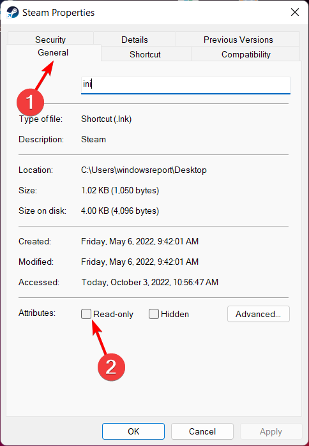Switch to the Security tab

[50, 40]
